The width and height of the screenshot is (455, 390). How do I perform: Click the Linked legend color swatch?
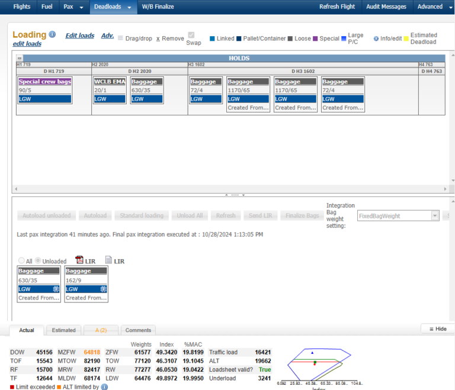tap(212, 38)
